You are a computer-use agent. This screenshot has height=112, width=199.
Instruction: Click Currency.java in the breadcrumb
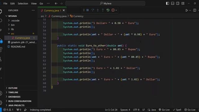59,16
